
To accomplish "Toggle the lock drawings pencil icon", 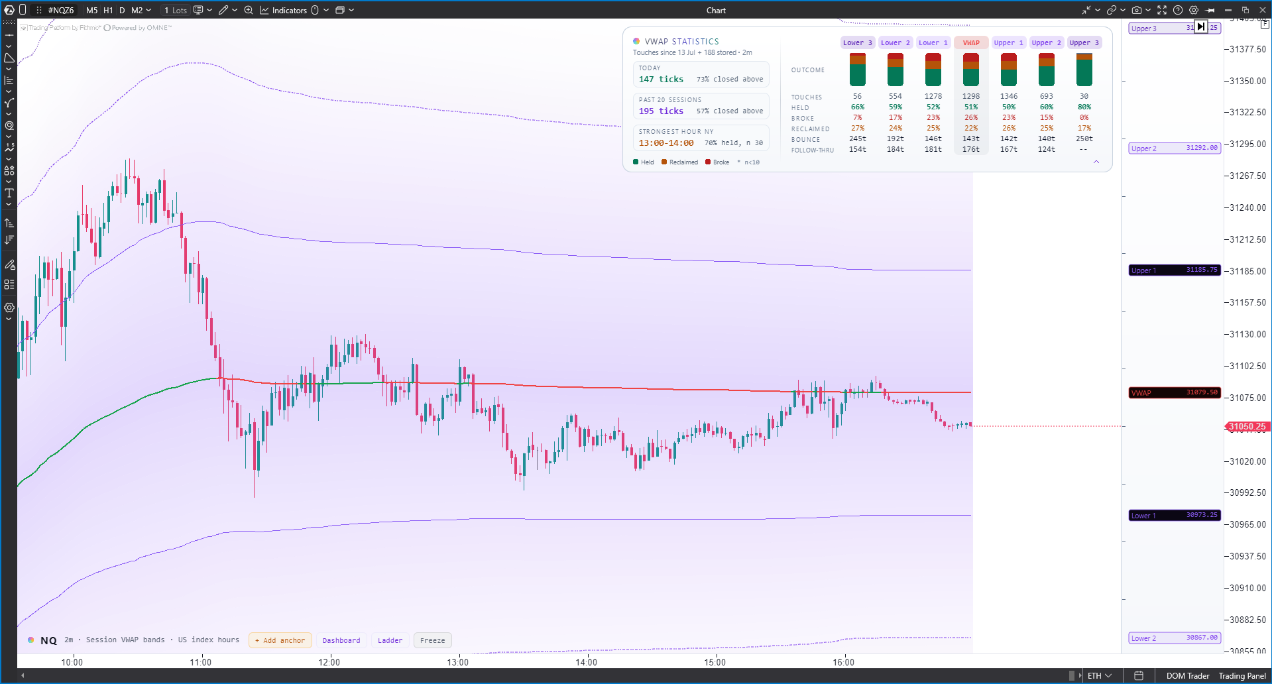I will click(9, 264).
